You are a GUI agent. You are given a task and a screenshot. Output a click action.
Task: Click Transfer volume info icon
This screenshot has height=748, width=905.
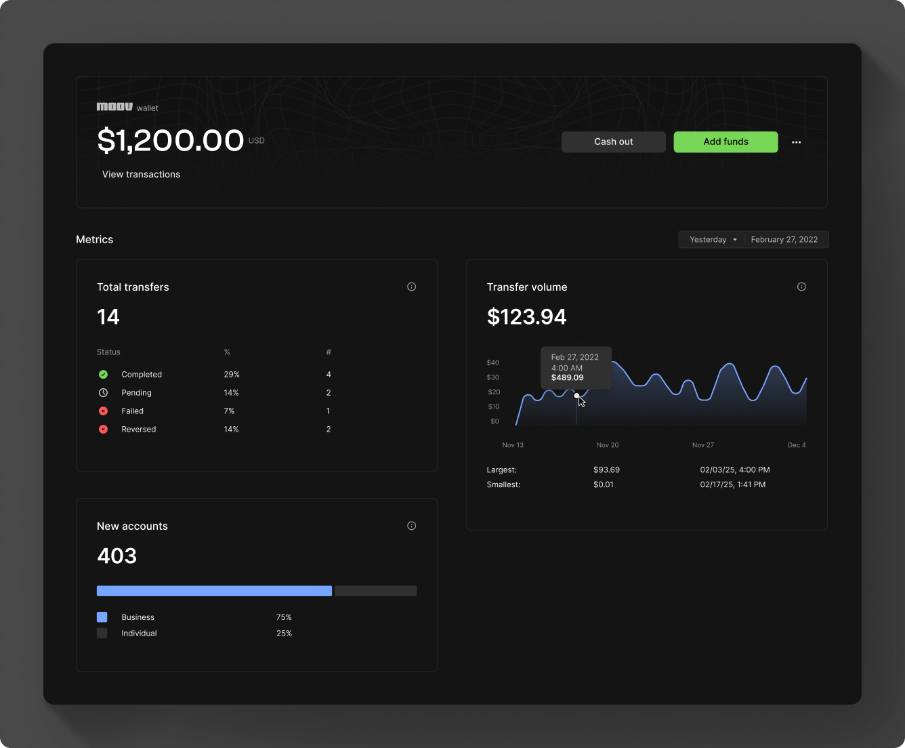coord(801,287)
